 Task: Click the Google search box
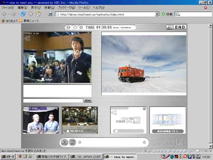click(193, 14)
